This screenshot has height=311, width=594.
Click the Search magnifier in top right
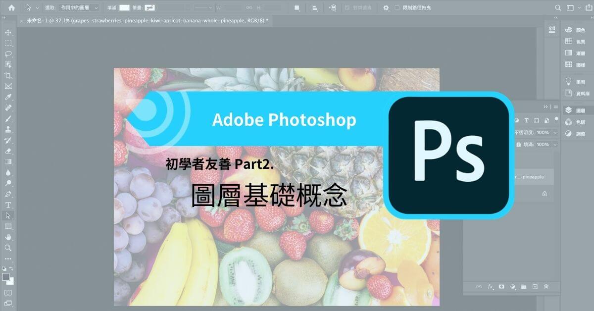[x=558, y=7]
